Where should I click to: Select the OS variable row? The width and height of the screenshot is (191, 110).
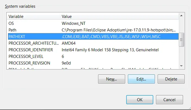point(93,23)
